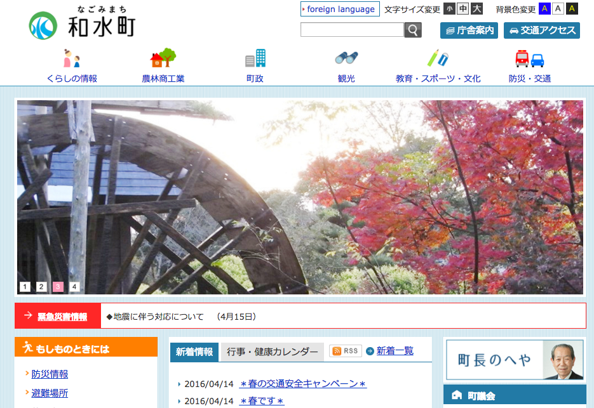The image size is (594, 408).
Task: Open 新着一覧 list link
Action: point(395,351)
